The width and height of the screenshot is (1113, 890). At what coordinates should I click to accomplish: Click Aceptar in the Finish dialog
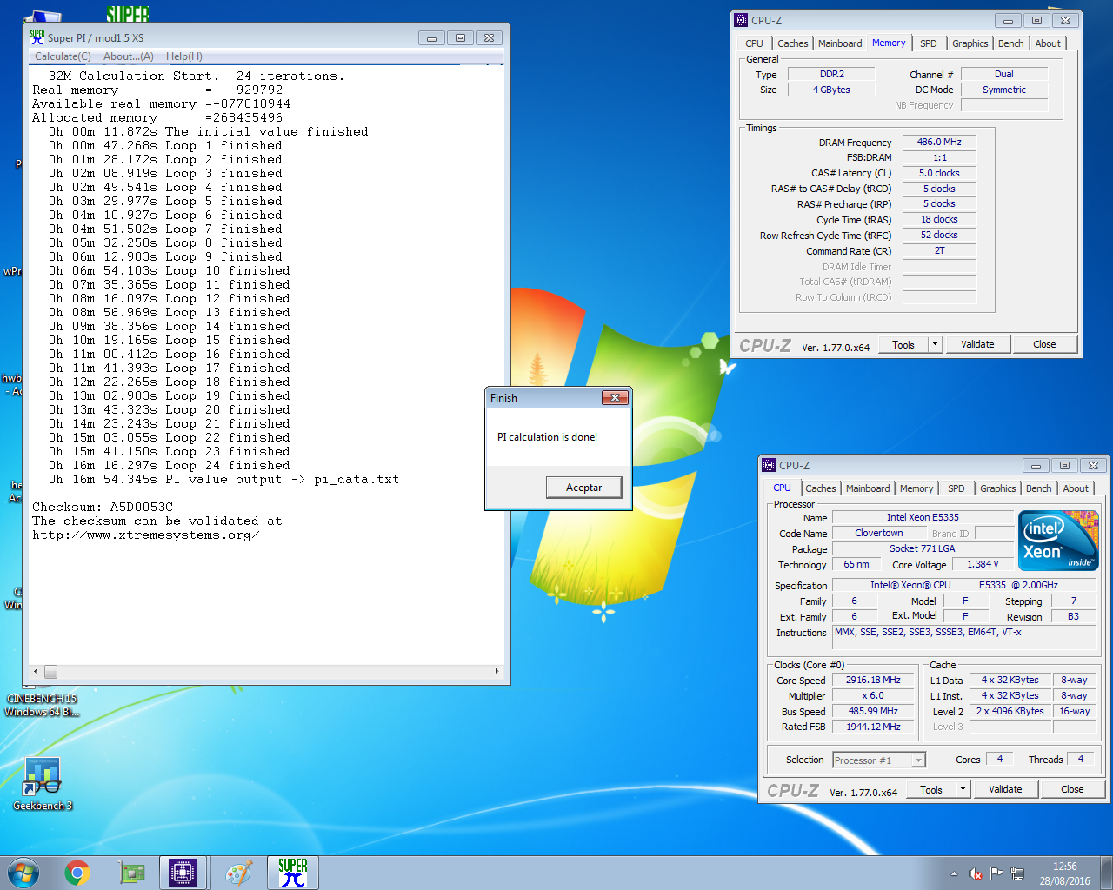click(x=584, y=488)
